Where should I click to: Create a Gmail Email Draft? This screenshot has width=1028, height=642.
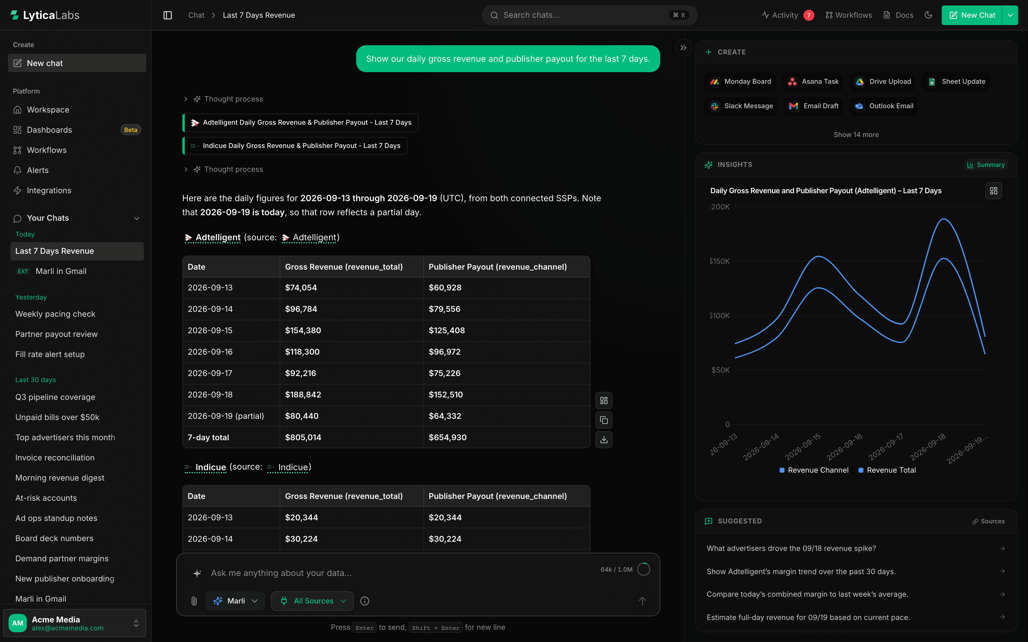tap(814, 106)
